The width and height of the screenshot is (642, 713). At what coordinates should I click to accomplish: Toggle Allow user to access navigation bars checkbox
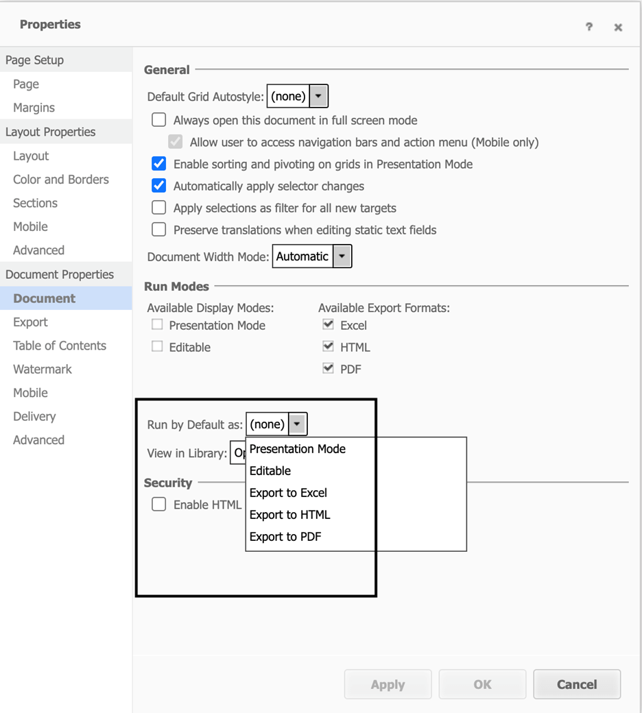175,141
